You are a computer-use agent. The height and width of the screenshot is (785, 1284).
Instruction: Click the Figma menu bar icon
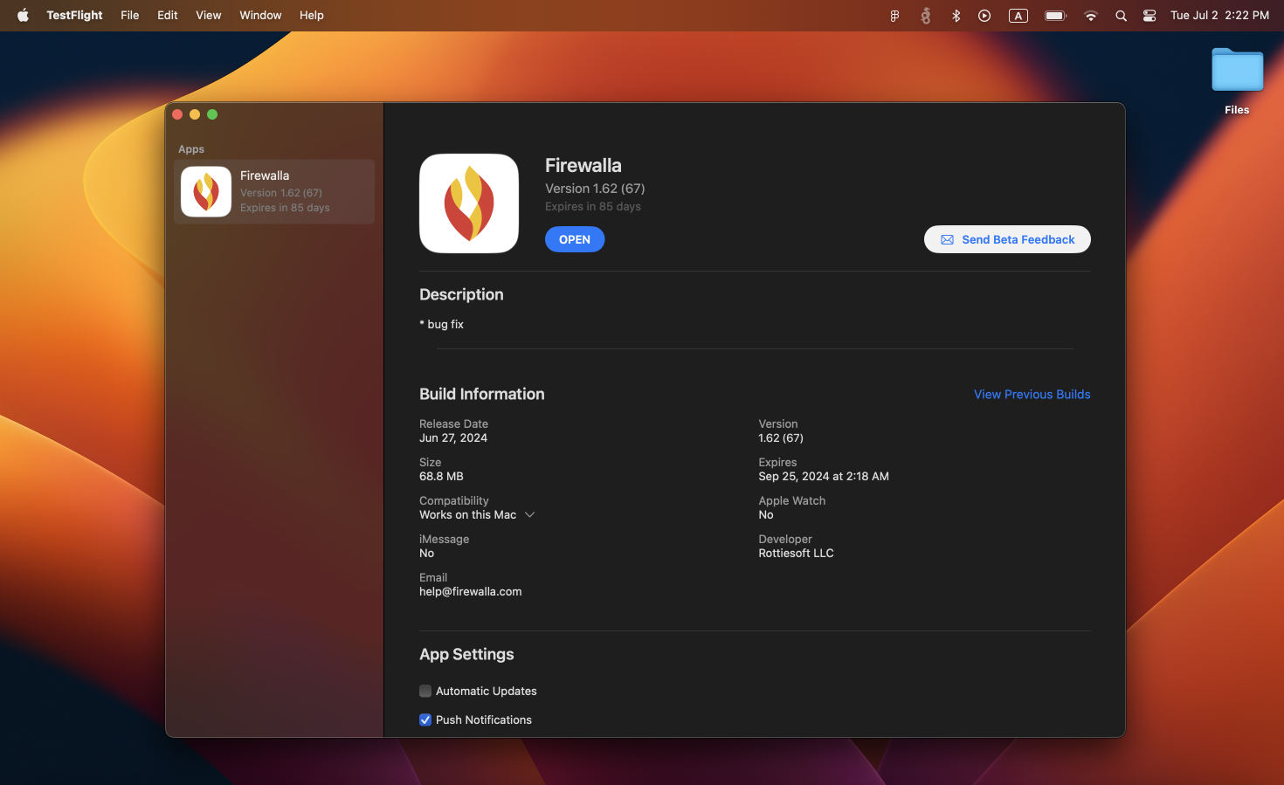pyautogui.click(x=894, y=16)
